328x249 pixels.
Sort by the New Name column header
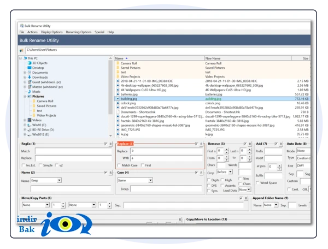click(x=248, y=58)
